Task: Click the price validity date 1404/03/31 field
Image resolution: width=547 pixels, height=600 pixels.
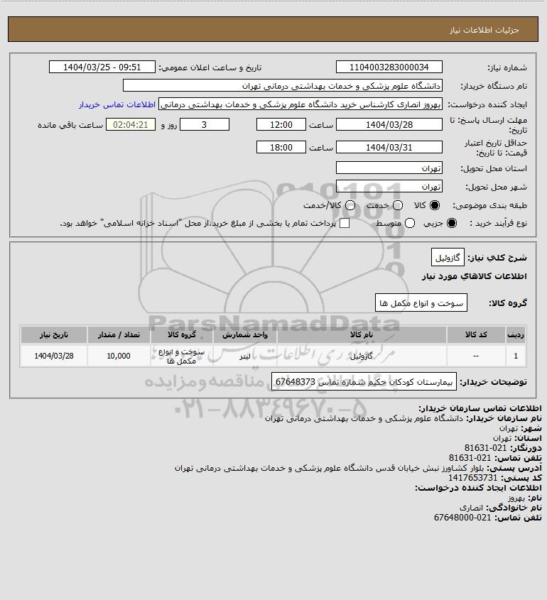Action: (389, 147)
